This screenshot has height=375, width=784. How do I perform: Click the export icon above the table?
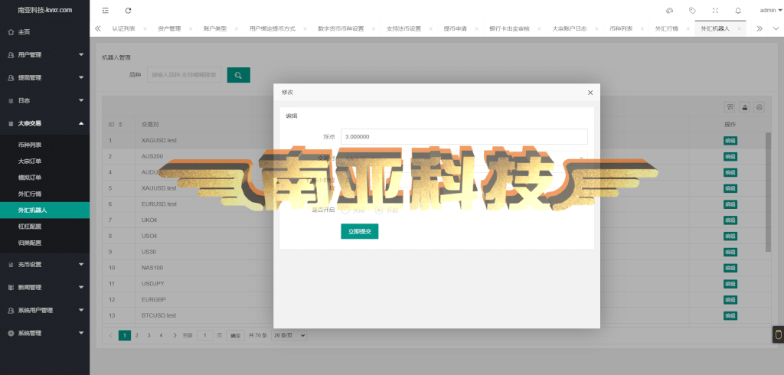point(745,107)
